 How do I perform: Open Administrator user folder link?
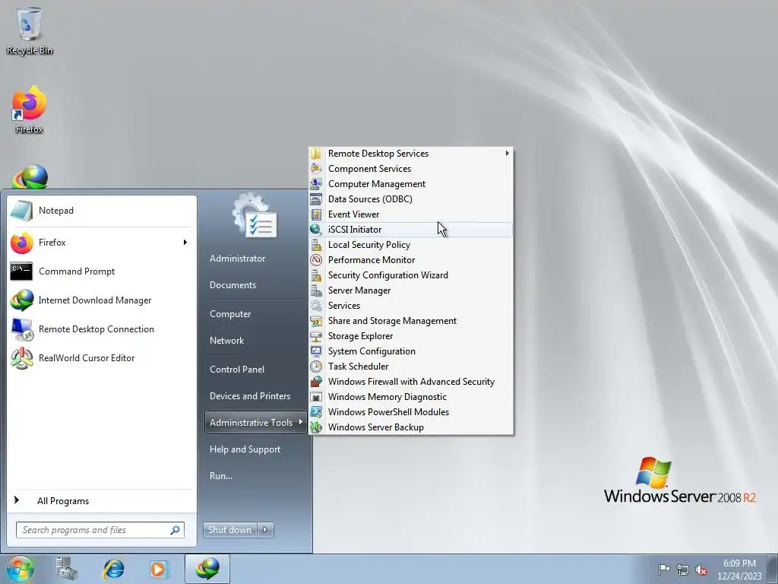pos(237,259)
